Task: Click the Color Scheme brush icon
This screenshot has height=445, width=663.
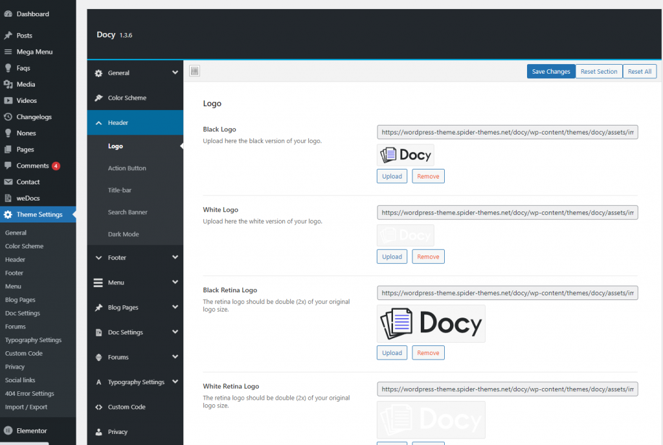Action: click(x=98, y=98)
